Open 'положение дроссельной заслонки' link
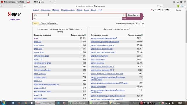This screenshot has width=187, height=105. pos(105,42)
